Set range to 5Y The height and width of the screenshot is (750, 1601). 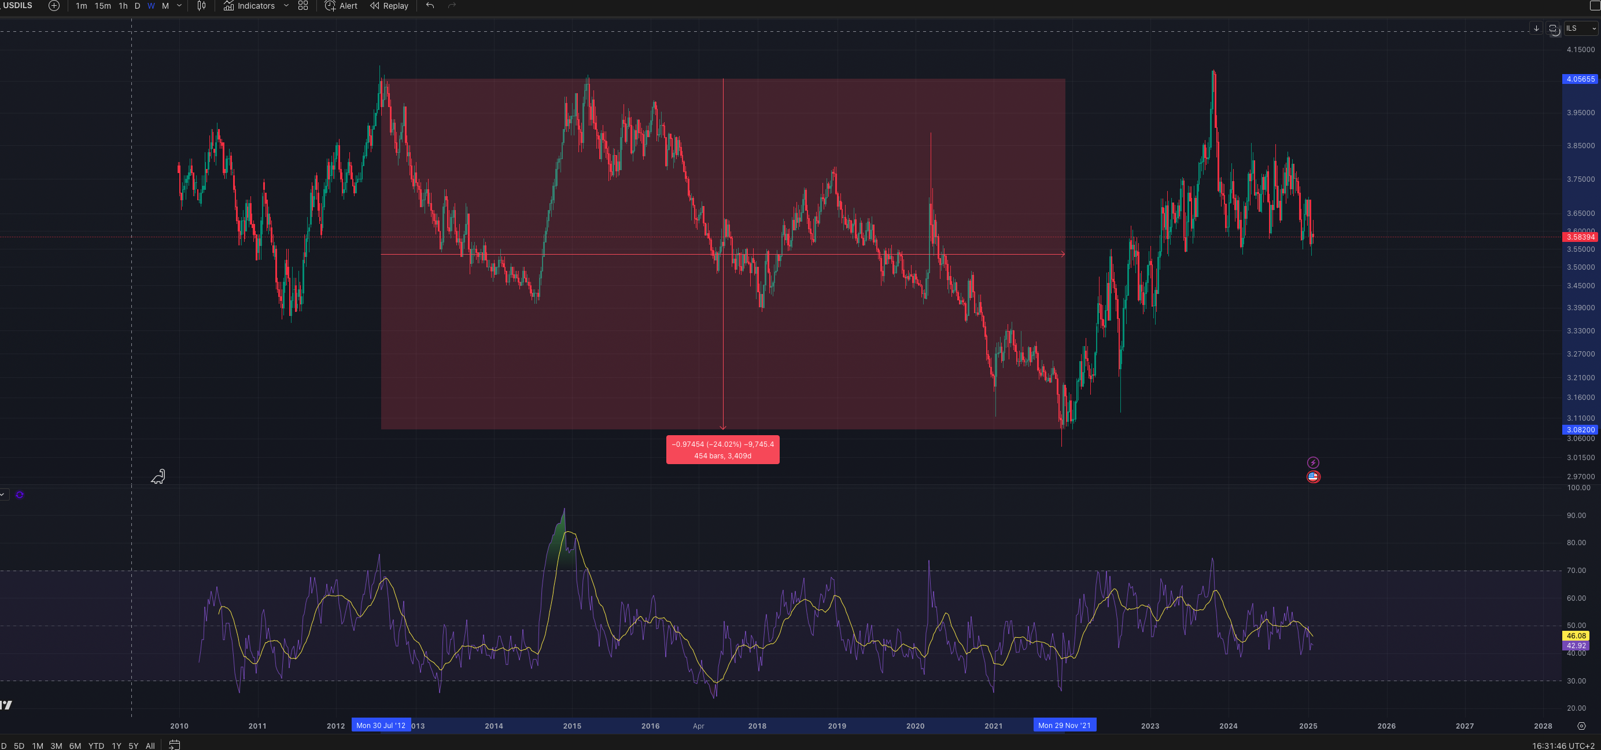(x=133, y=745)
